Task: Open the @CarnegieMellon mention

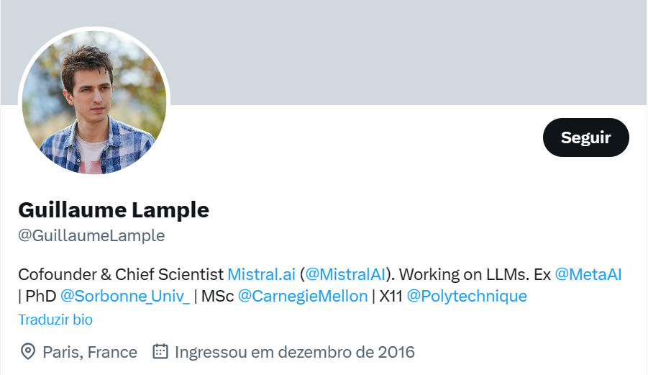Action: (x=303, y=296)
